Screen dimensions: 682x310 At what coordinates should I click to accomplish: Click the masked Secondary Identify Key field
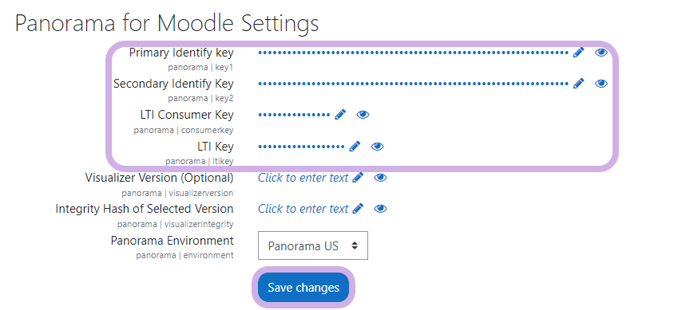413,84
